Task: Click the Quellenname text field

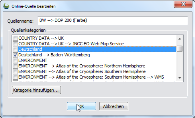Action: 113,21
